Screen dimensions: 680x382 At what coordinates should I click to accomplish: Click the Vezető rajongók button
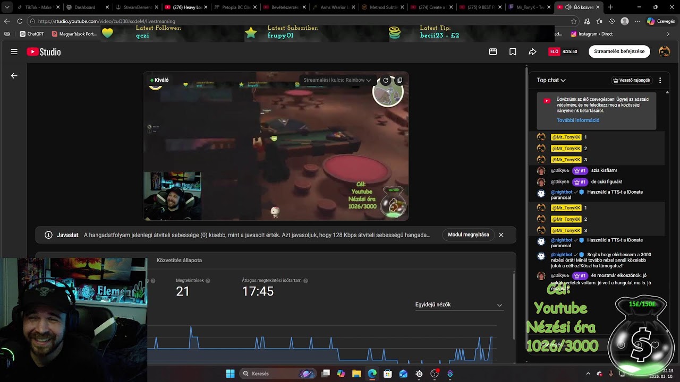[x=632, y=80]
